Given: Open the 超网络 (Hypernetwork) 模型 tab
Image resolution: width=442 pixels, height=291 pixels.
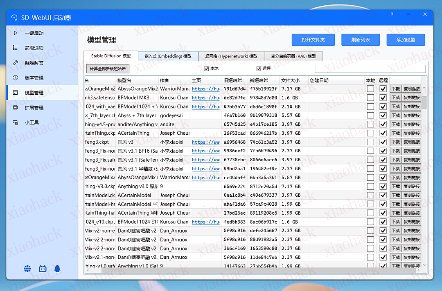Looking at the screenshot, I should pyautogui.click(x=231, y=56).
